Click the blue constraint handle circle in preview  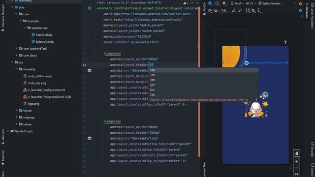[247, 63]
